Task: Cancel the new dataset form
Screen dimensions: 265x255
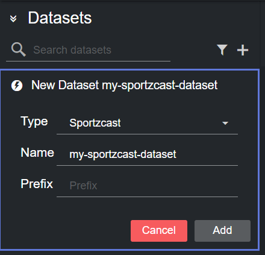Action: click(159, 231)
